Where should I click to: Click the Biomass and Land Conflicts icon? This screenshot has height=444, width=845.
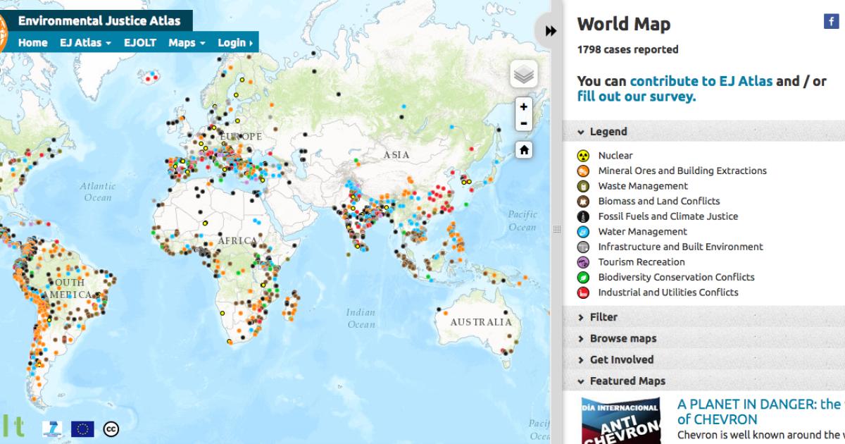[x=583, y=202]
